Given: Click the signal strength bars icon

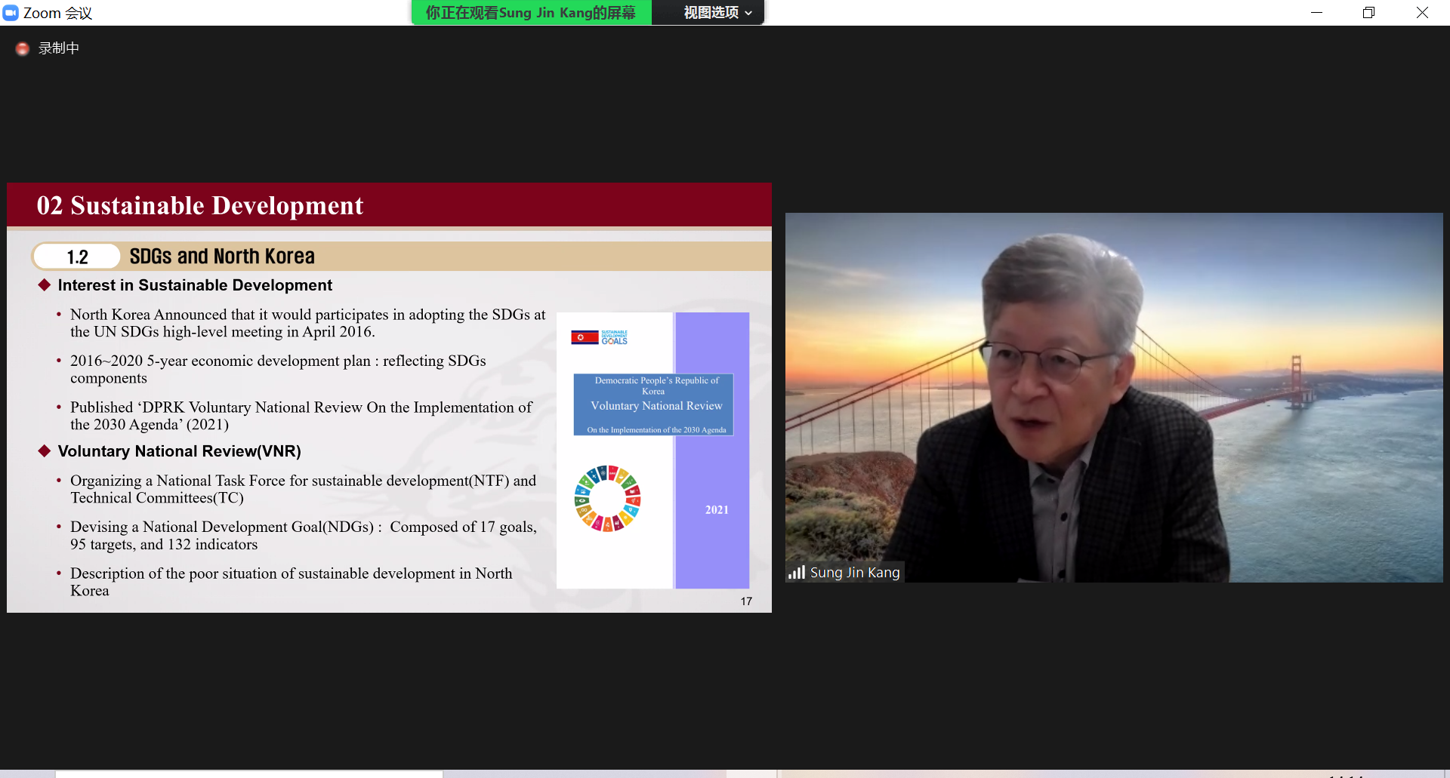Looking at the screenshot, I should pyautogui.click(x=796, y=573).
